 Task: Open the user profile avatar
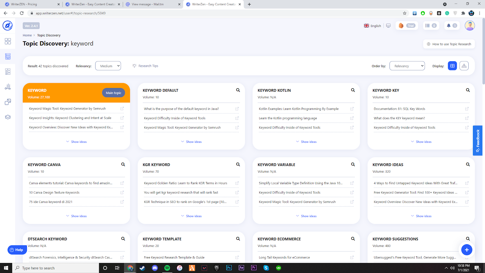coord(470,25)
